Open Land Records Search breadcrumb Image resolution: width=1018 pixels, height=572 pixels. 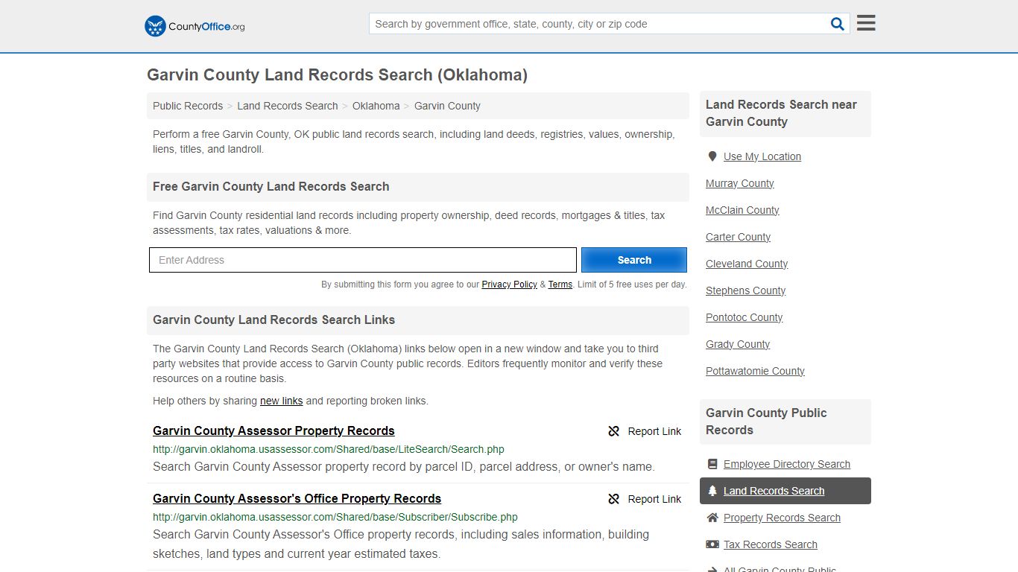288,106
